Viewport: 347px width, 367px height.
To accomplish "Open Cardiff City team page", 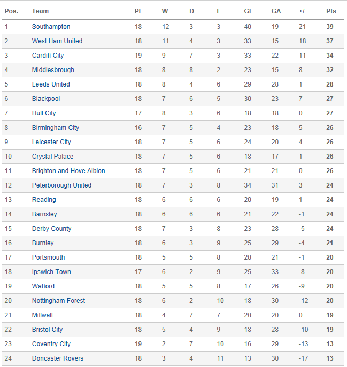I will point(48,56).
